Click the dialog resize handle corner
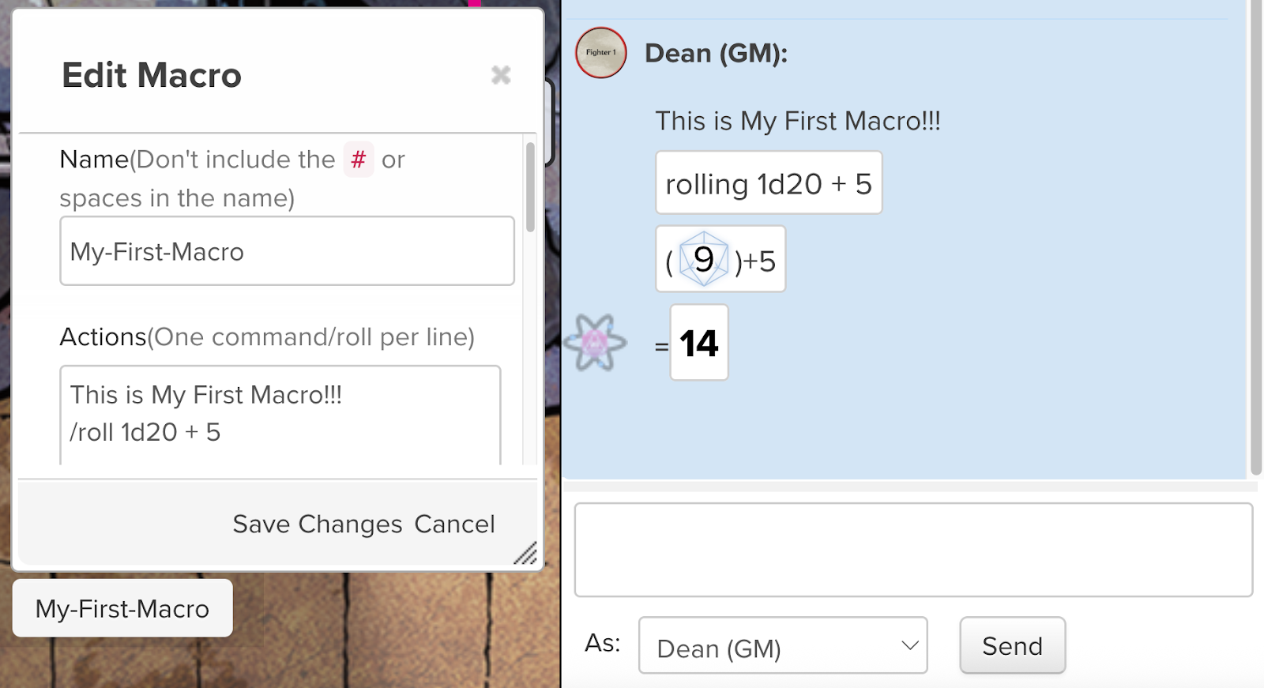This screenshot has height=688, width=1264. 525,553
